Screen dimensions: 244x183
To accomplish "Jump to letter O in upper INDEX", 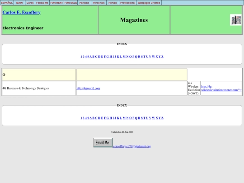I will [131, 56].
